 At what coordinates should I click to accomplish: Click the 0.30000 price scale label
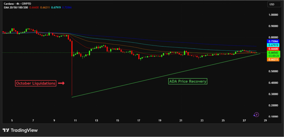273,94
